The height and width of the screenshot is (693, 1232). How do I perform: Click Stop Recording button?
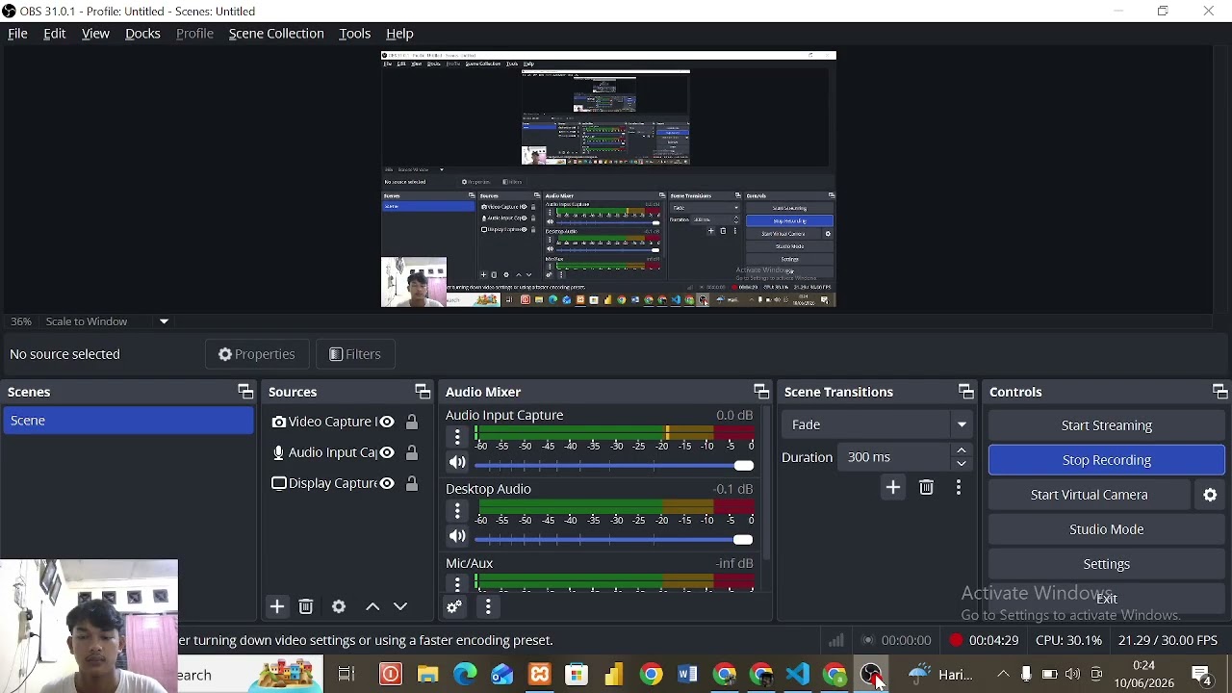(1107, 461)
